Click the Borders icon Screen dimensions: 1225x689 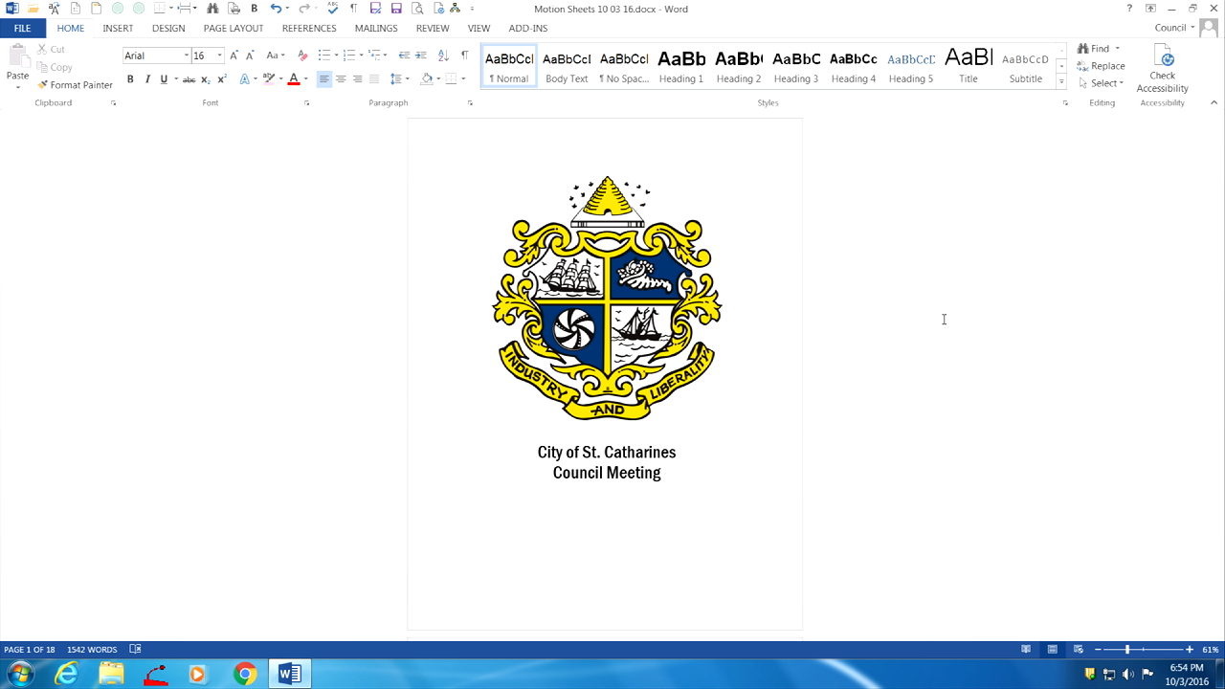[451, 79]
